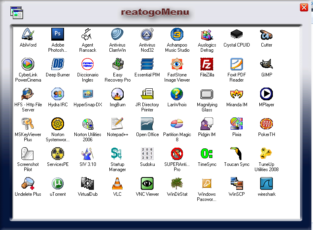Start TimeSync utility
The height and width of the screenshot is (230, 313).
tap(207, 154)
